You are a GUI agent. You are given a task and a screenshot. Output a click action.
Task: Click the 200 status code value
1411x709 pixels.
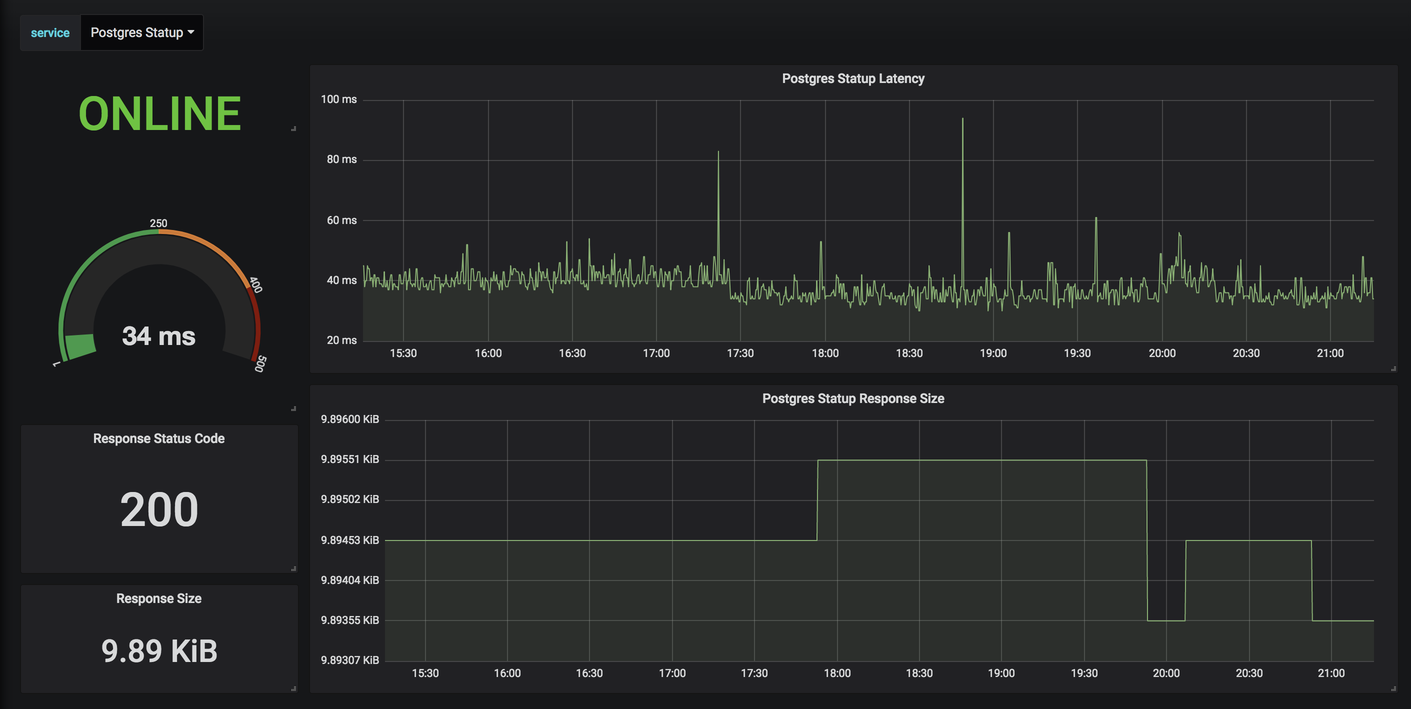159,509
